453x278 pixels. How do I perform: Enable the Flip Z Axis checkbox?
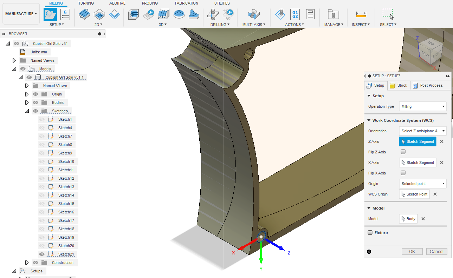[403, 152]
